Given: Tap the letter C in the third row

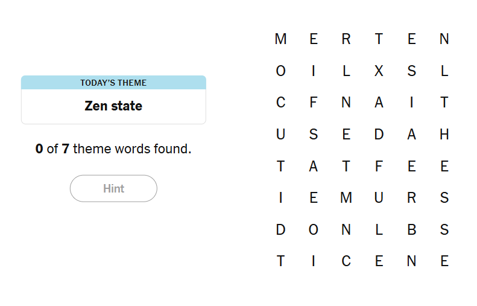Looking at the screenshot, I should 280,103.
